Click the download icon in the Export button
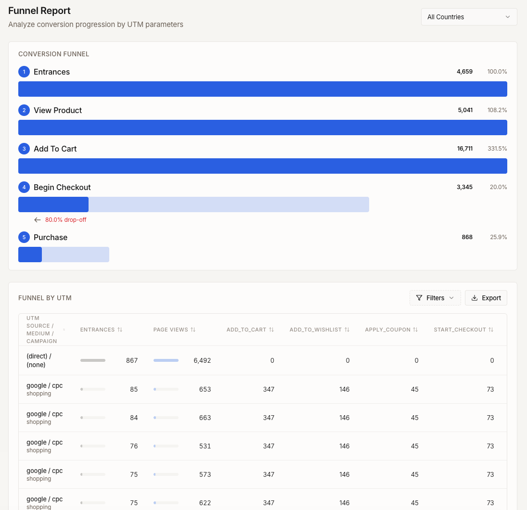This screenshot has width=527, height=510. 476,298
